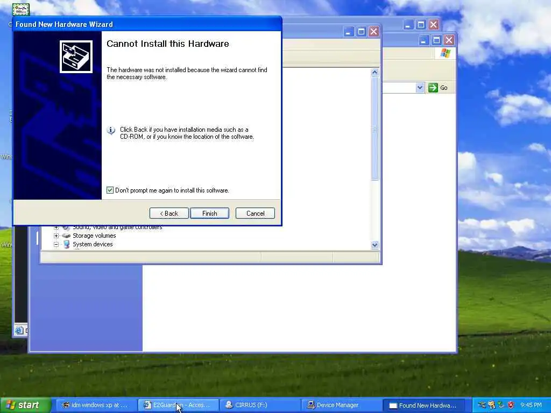Click the blue information icon in wizard
The height and width of the screenshot is (413, 551).
coord(111,131)
